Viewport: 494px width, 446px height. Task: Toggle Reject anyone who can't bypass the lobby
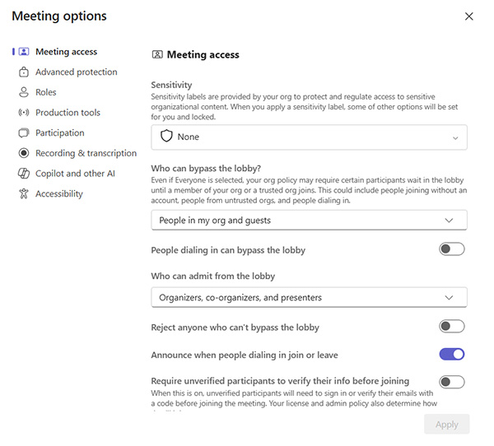452,327
